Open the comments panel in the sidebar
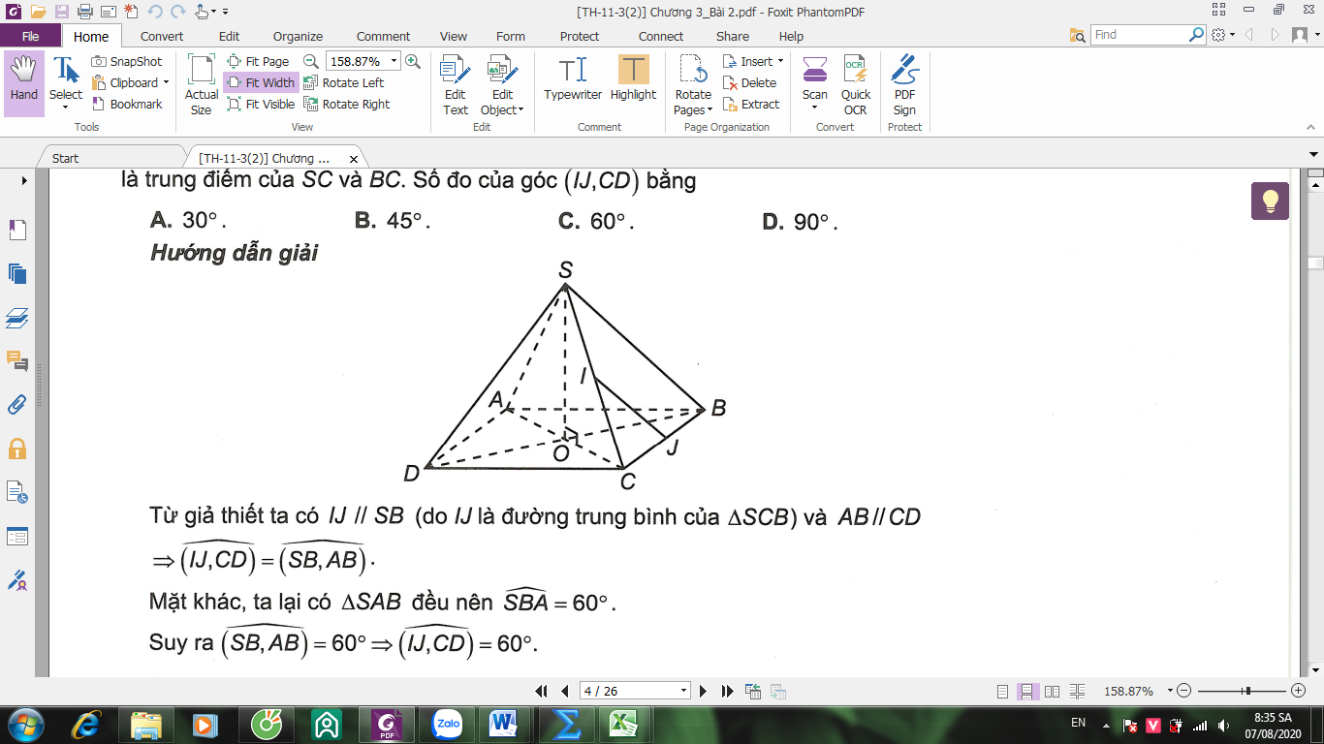This screenshot has height=744, width=1324. click(x=17, y=361)
